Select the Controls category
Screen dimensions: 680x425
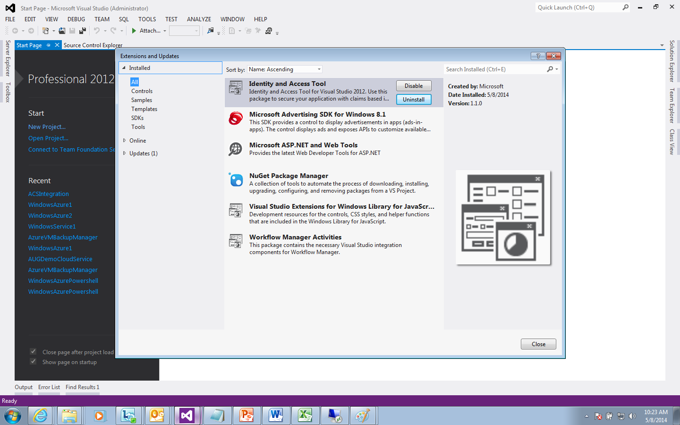[x=142, y=91]
